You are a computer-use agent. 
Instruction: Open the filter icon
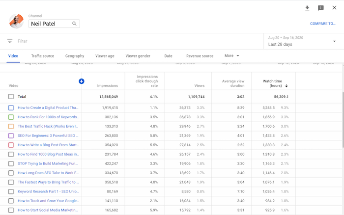[10, 41]
